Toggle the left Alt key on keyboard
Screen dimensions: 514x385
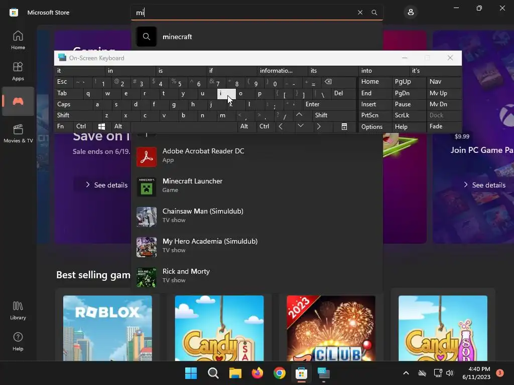(x=120, y=126)
